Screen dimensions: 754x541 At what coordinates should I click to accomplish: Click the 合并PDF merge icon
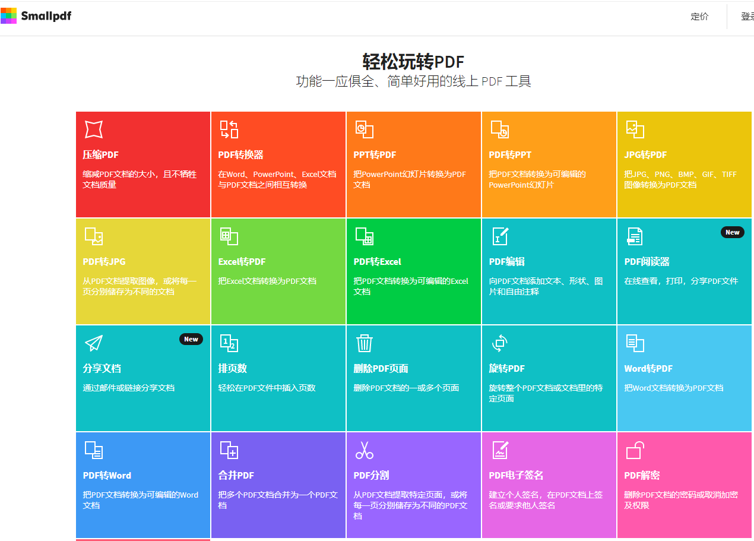click(229, 450)
